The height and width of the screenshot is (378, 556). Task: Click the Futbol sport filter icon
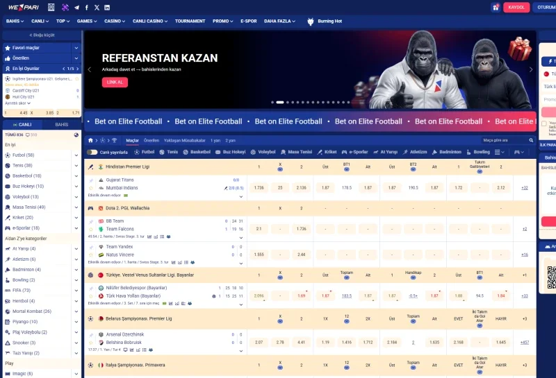click(x=137, y=152)
